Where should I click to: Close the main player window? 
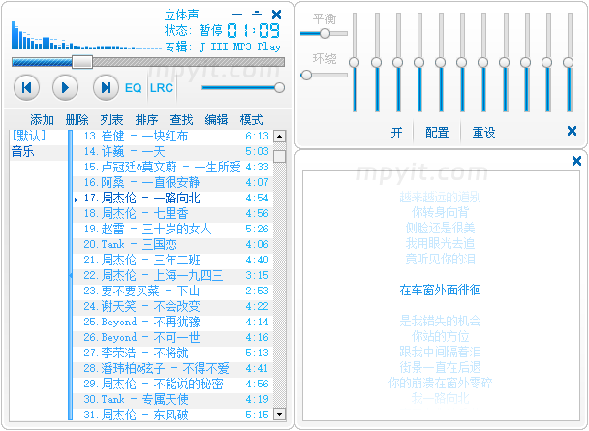click(276, 15)
